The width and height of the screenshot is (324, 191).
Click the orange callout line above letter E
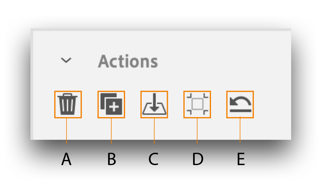240,130
